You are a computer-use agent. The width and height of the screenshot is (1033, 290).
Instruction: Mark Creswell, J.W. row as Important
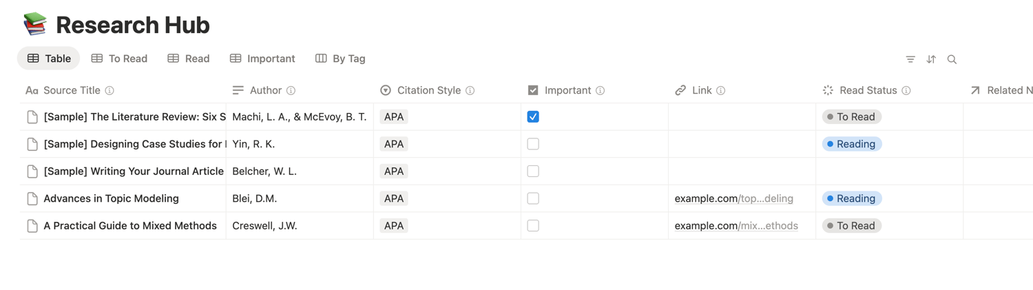[x=533, y=226]
